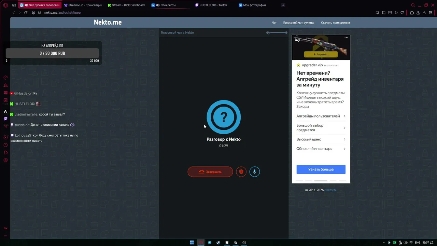
Task: Open the GX icon near the sidebar bottom
Action: [5, 228]
